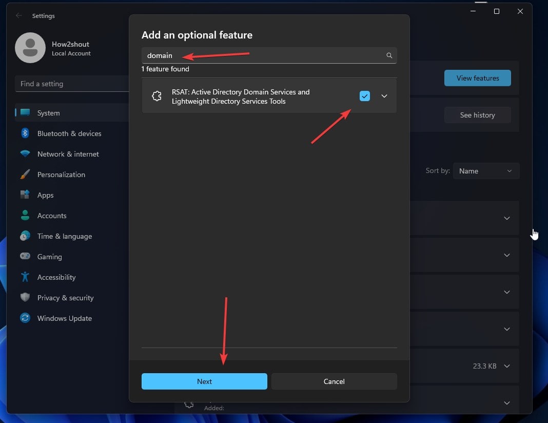Viewport: 548px width, 423px height.
Task: Open Bluetooth & devices settings
Action: coord(72,133)
